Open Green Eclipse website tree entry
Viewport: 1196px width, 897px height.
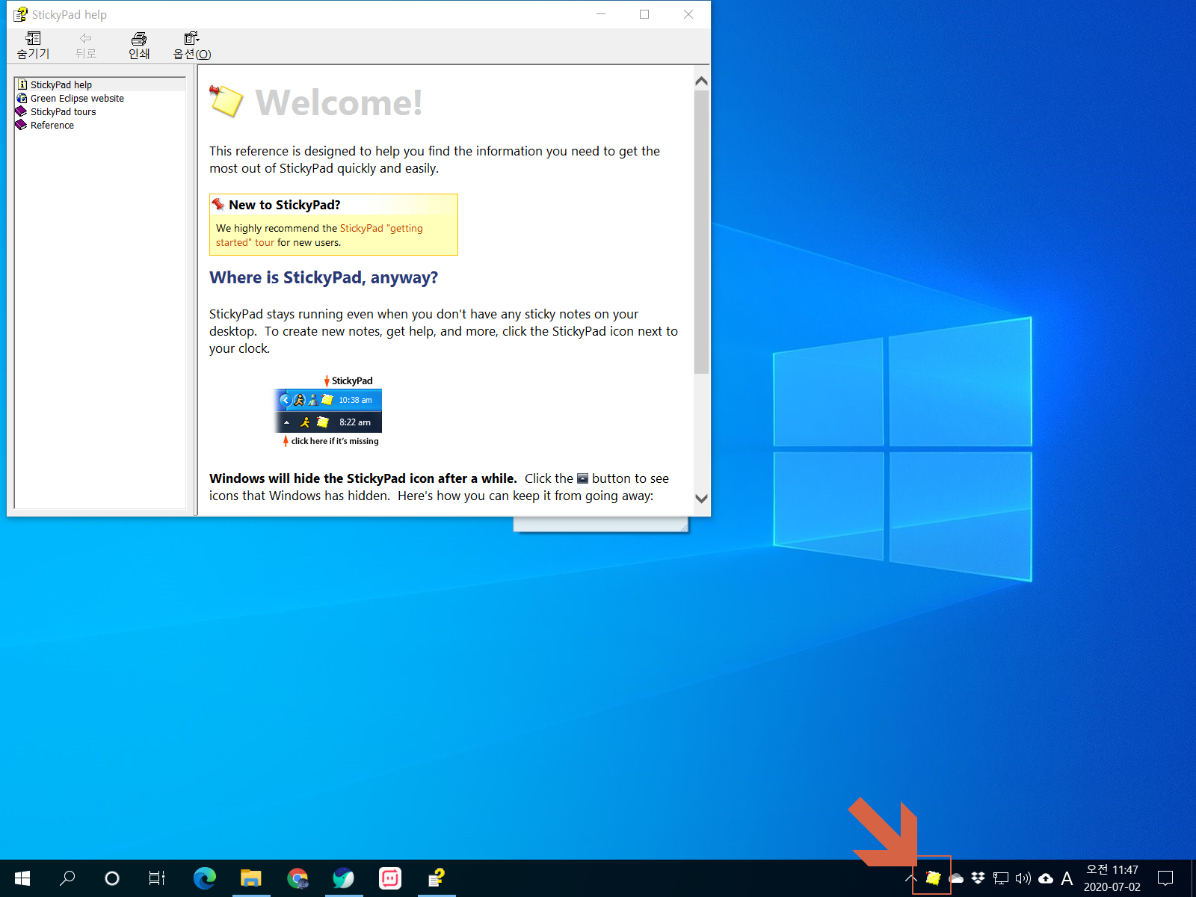70,98
